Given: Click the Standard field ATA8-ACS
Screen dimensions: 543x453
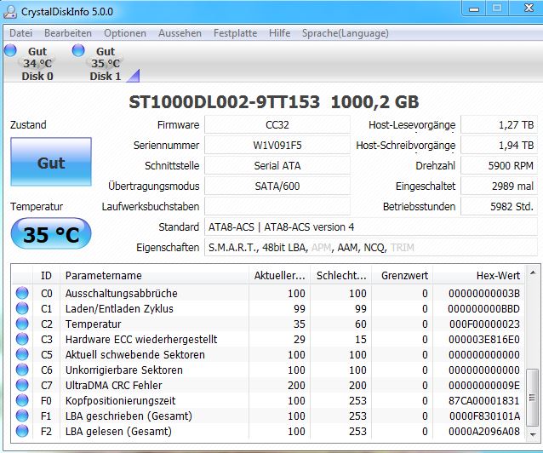Looking at the screenshot, I should click(x=371, y=227).
